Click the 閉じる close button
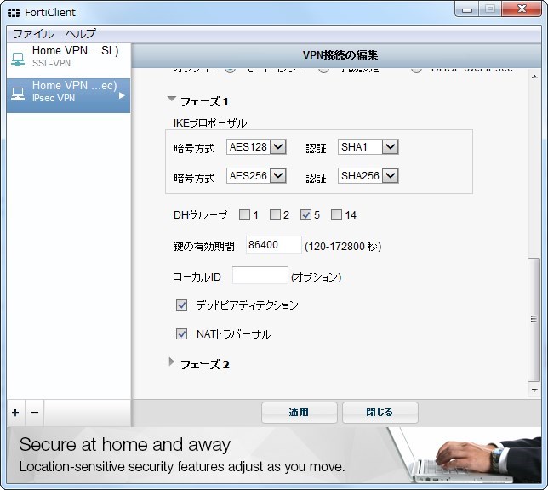This screenshot has width=548, height=490. pyautogui.click(x=380, y=413)
